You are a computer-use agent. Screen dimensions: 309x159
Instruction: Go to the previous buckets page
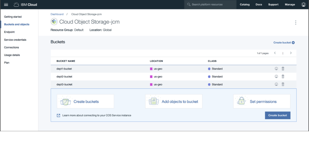[275, 53]
